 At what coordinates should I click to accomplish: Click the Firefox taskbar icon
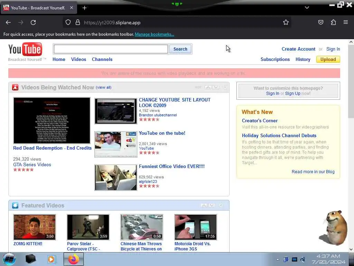74,259
